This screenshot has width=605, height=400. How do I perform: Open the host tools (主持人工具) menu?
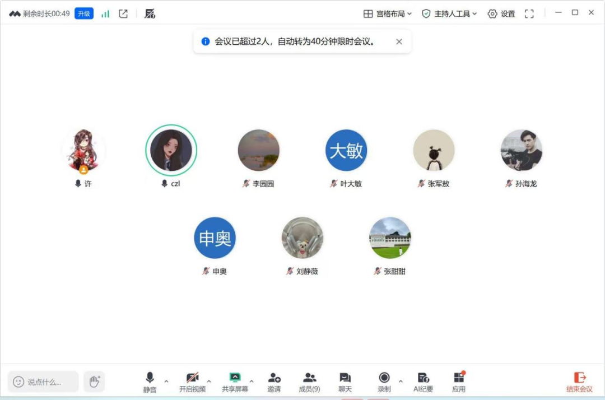[449, 14]
